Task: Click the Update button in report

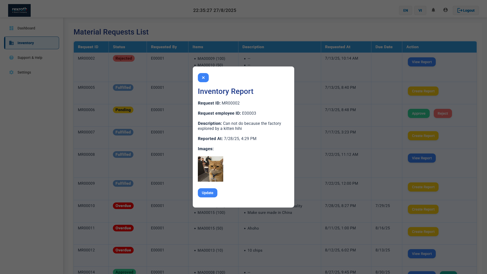Action: [x=207, y=193]
